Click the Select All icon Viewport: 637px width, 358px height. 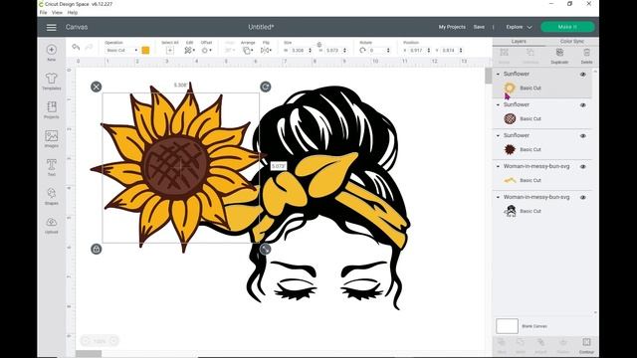point(170,51)
